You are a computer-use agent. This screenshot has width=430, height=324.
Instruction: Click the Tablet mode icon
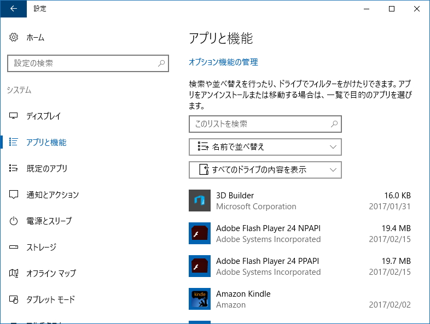pos(14,299)
